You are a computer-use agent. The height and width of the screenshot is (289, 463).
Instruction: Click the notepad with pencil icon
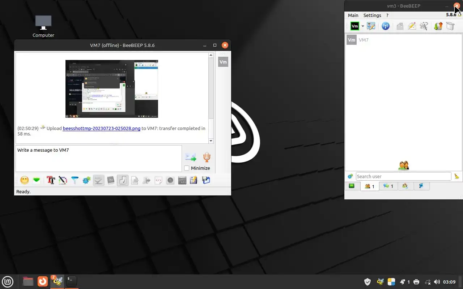pyautogui.click(x=194, y=180)
